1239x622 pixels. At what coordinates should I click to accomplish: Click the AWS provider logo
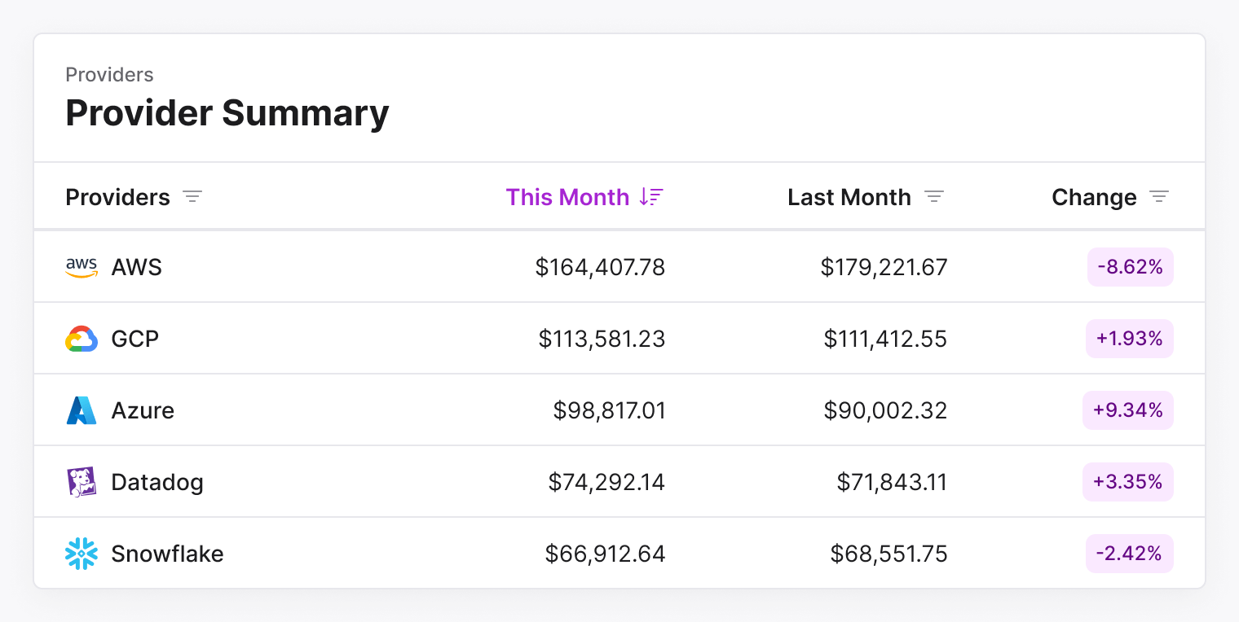click(81, 267)
